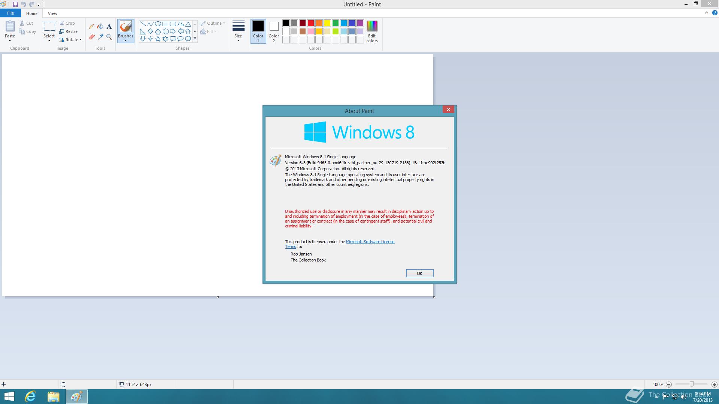Select the Fill with color bucket tool
This screenshot has height=404, width=719.
100,27
